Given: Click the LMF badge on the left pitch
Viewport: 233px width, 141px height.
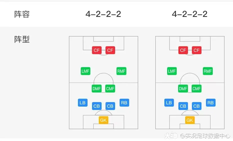Looking at the screenshot, I should coord(85,71).
